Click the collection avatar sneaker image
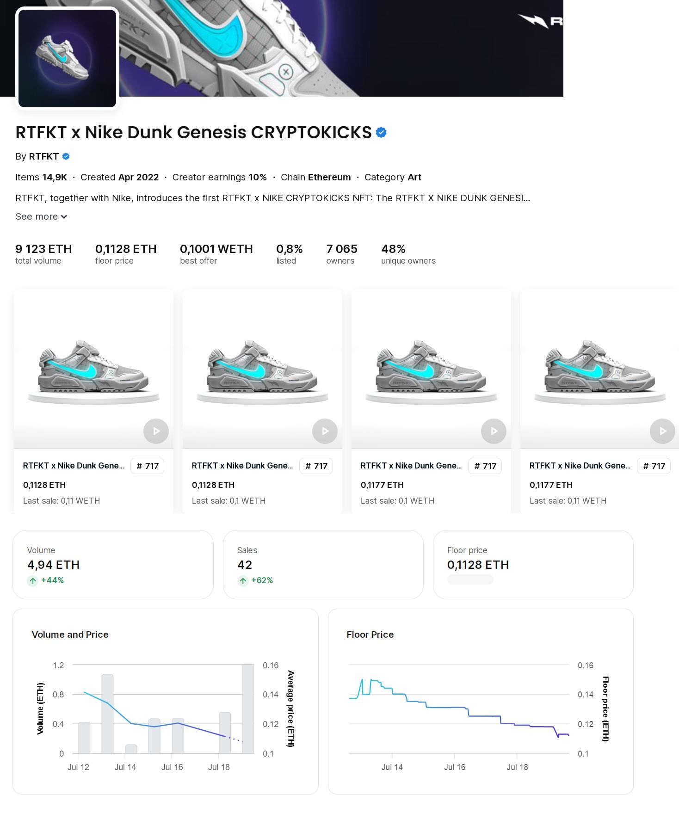Screen dimensions: 679x838 coord(67,58)
